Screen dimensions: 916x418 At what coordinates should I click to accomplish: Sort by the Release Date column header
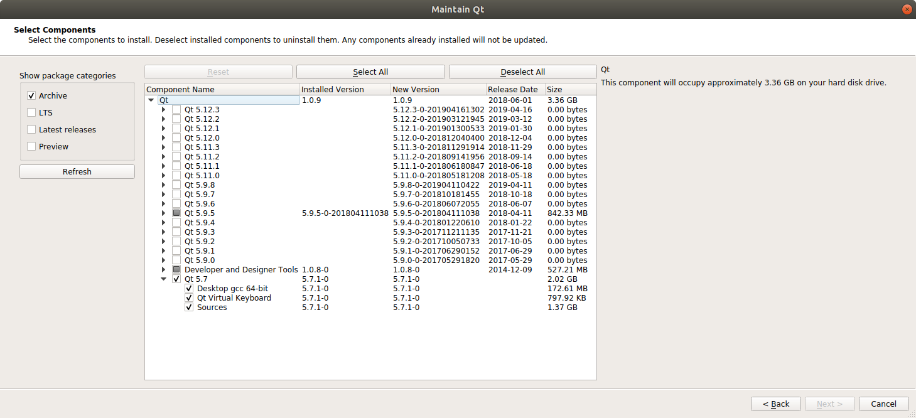pyautogui.click(x=515, y=90)
